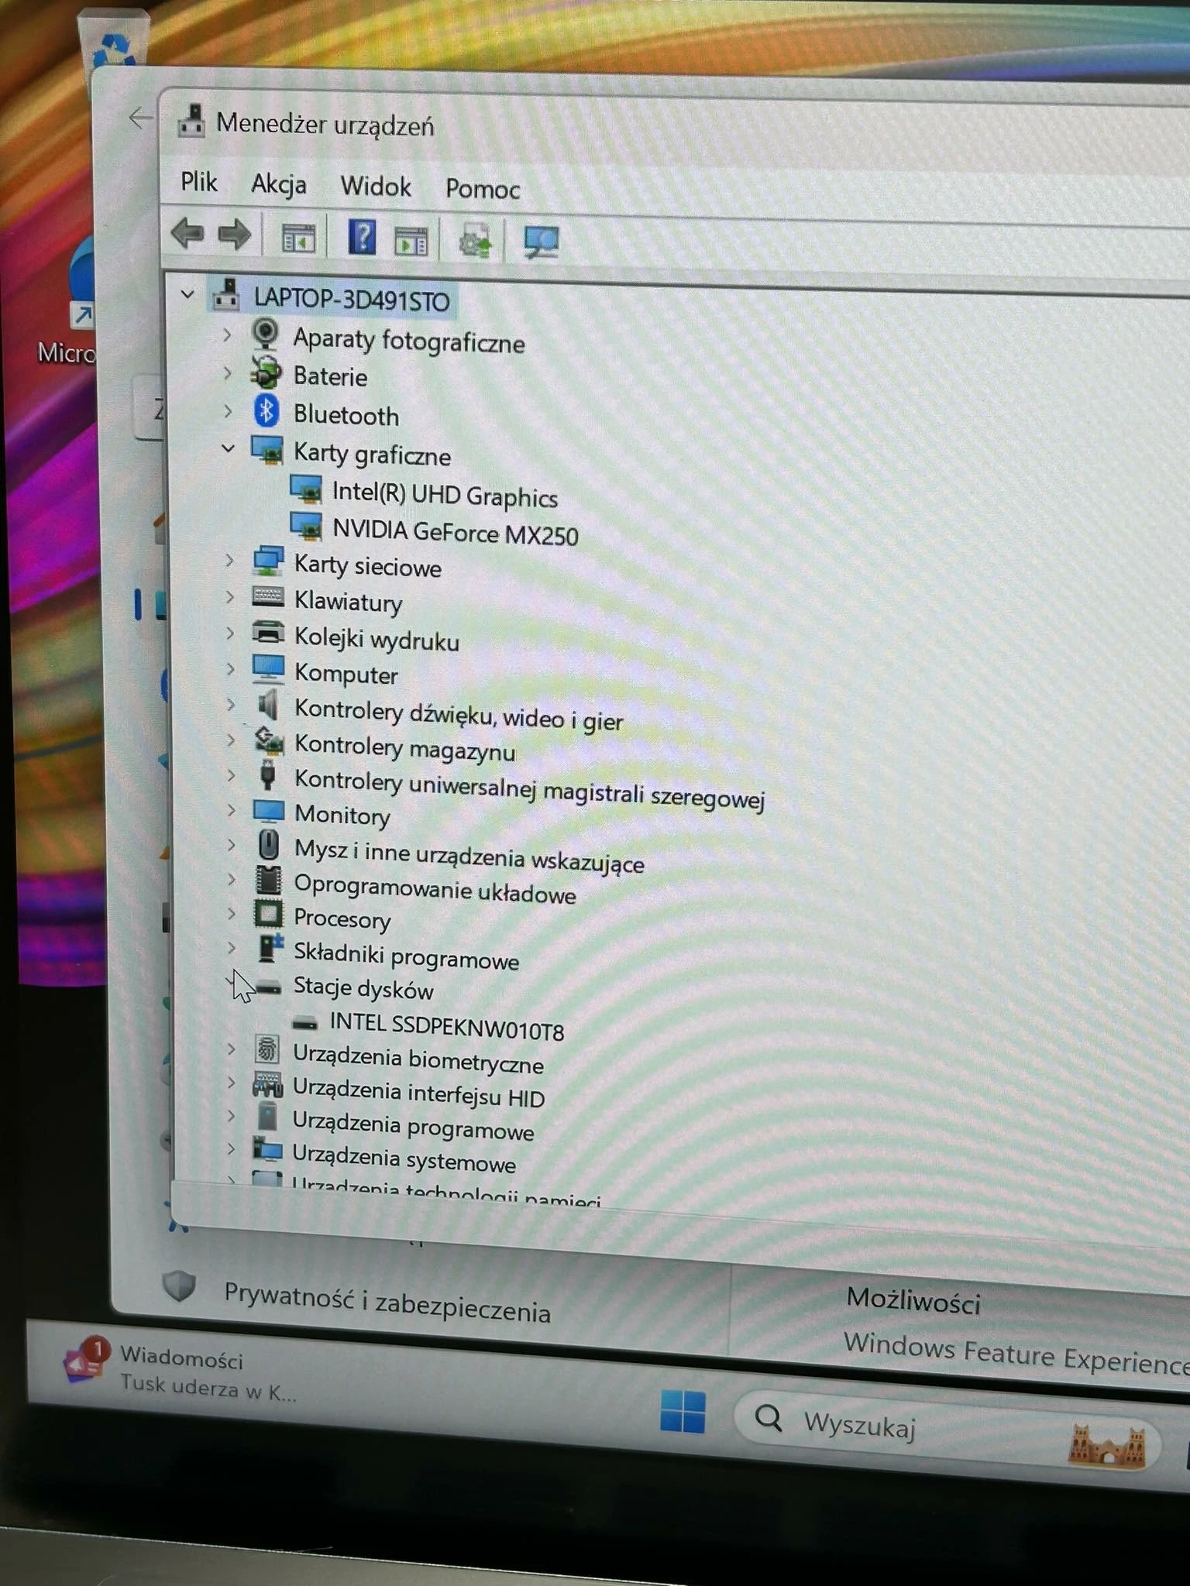Image resolution: width=1190 pixels, height=1586 pixels.
Task: Open the Widok menu
Action: click(x=376, y=187)
